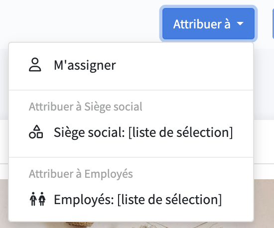
Task: Select the M'assigner menu entry
Action: pyautogui.click(x=131, y=65)
